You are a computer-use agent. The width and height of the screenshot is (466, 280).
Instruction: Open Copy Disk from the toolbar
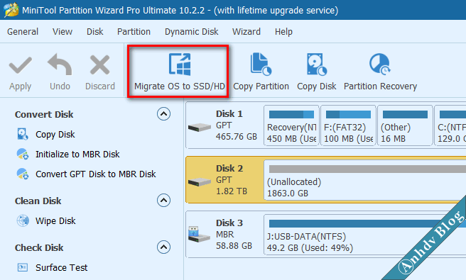(317, 64)
